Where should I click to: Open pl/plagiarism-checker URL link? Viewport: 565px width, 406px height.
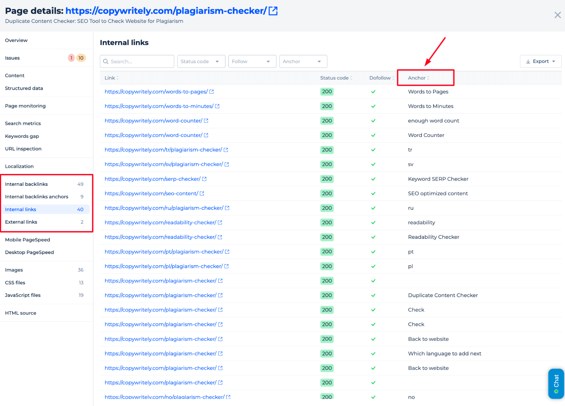(164, 266)
